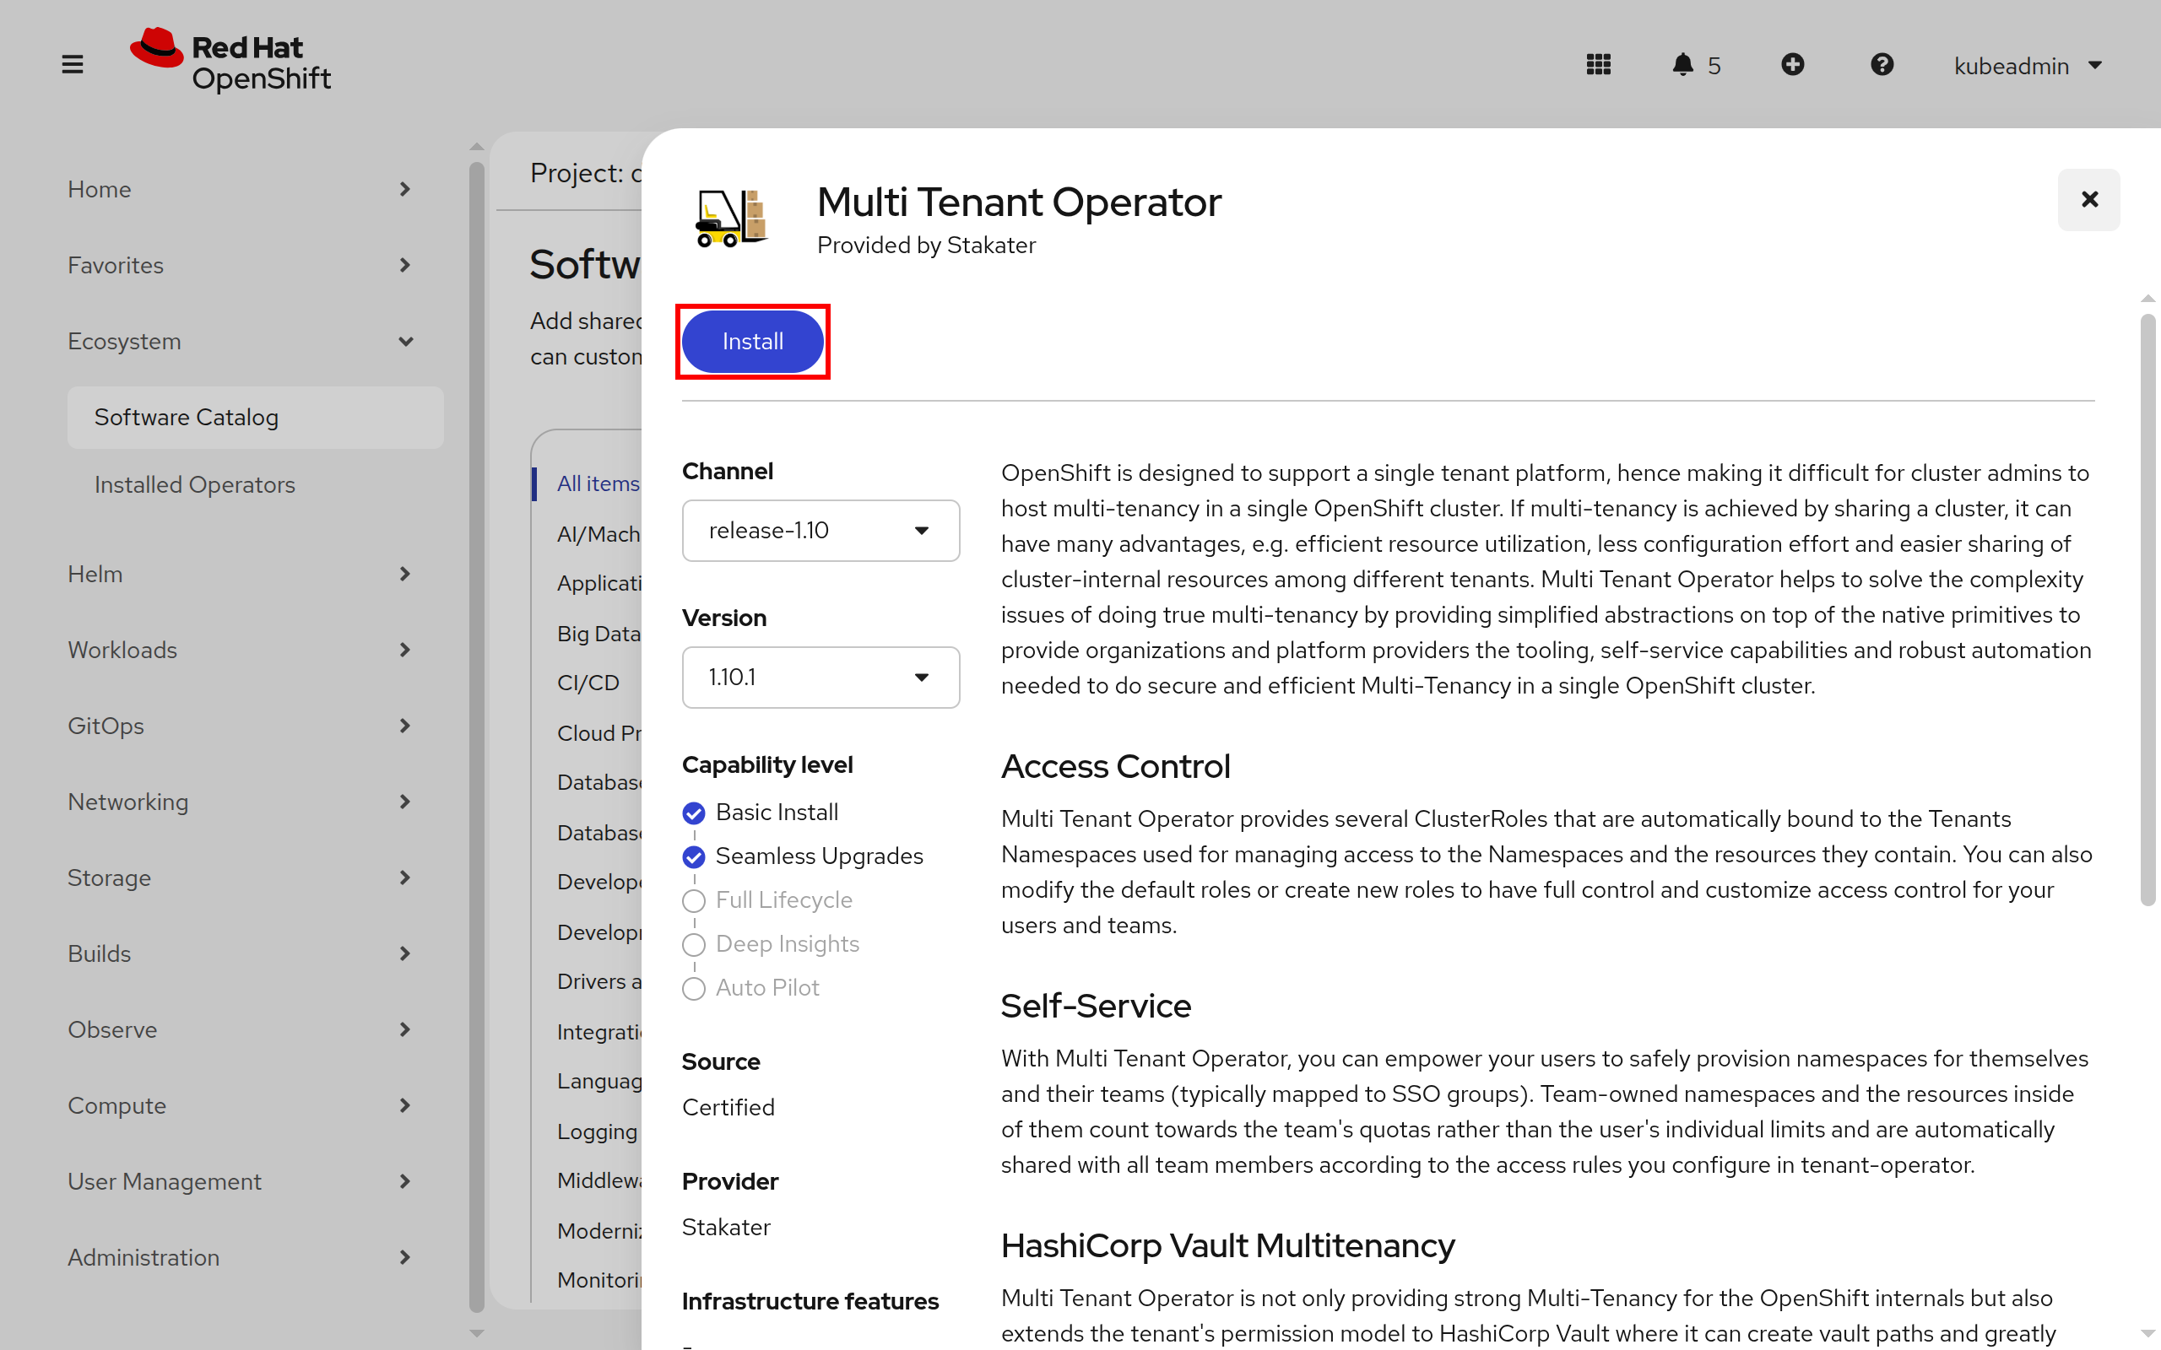The height and width of the screenshot is (1350, 2161).
Task: Toggle the hamburger navigation menu
Action: pyautogui.click(x=73, y=64)
